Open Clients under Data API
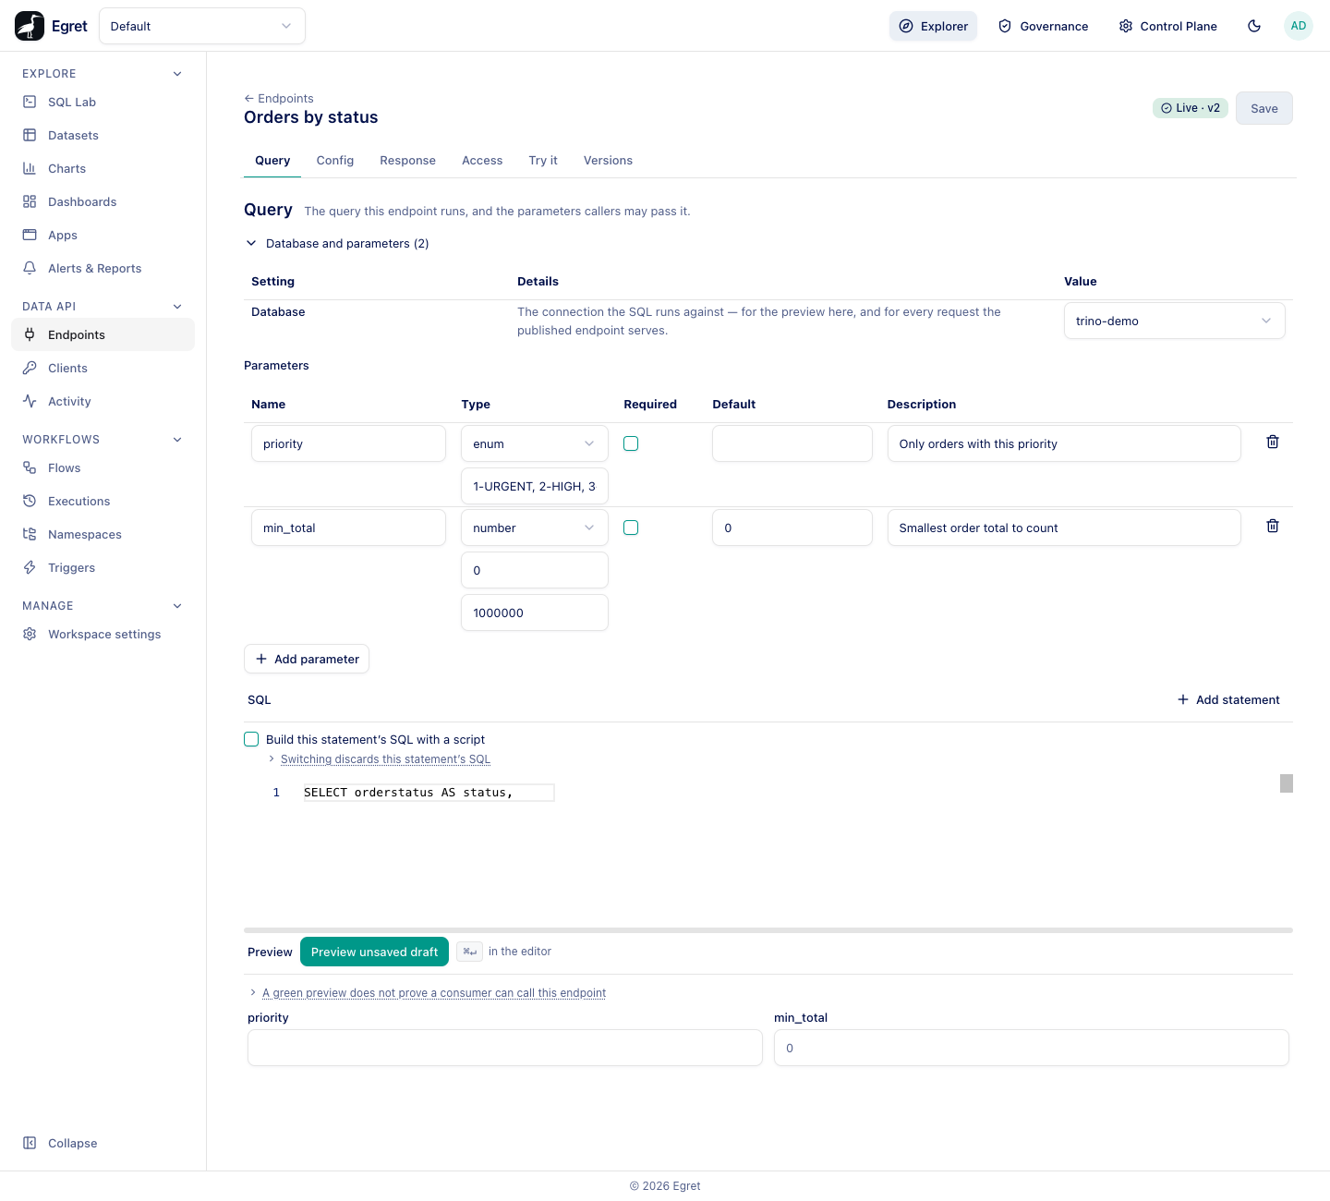Screen dimensions: 1330x1201 point(103,368)
